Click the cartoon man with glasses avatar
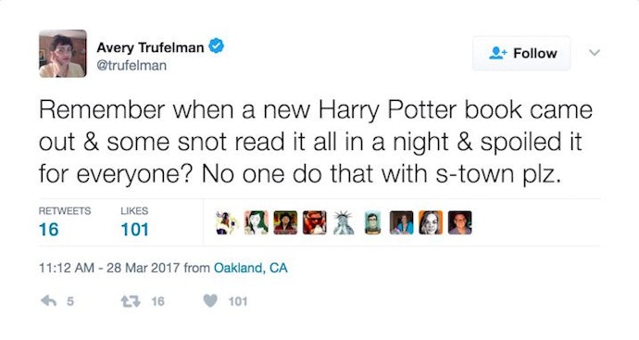This screenshot has height=340, width=639. pos(372,222)
